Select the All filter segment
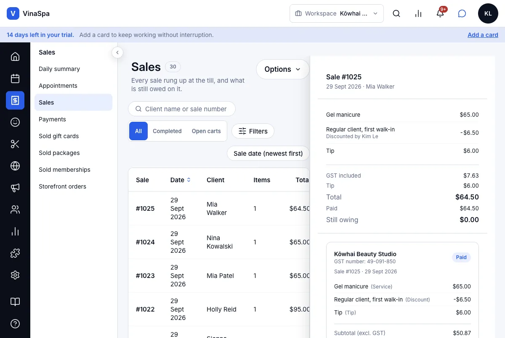Image resolution: width=505 pixels, height=338 pixels. (x=138, y=131)
